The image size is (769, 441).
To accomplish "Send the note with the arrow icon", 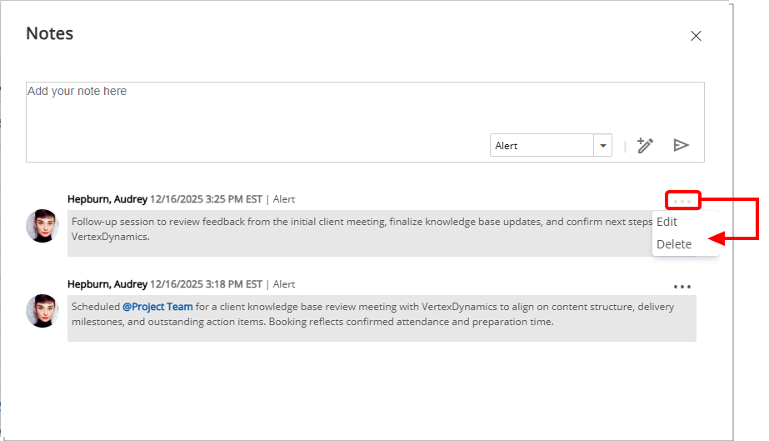I will (x=681, y=145).
